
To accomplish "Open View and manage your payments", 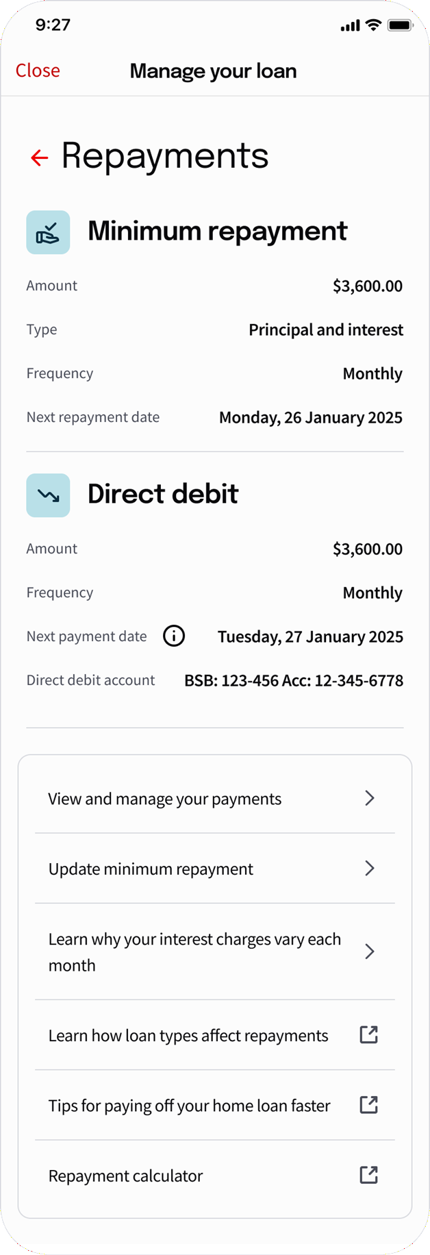I will click(165, 799).
